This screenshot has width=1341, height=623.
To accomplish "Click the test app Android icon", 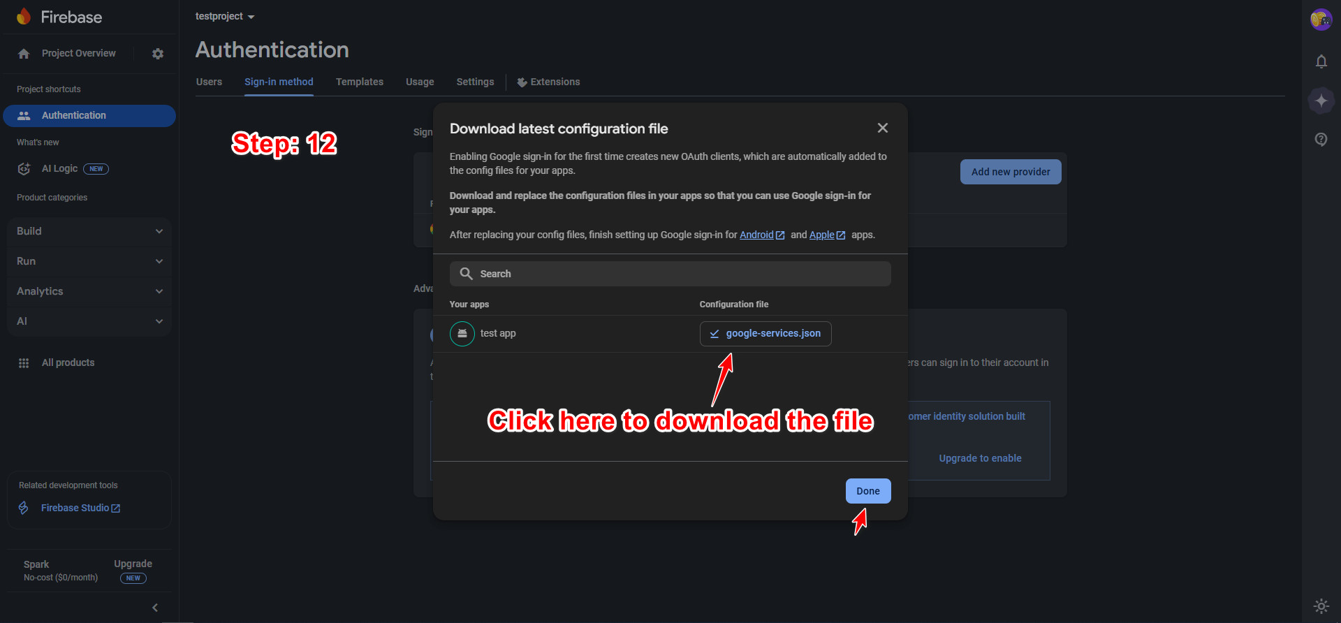I will [462, 334].
